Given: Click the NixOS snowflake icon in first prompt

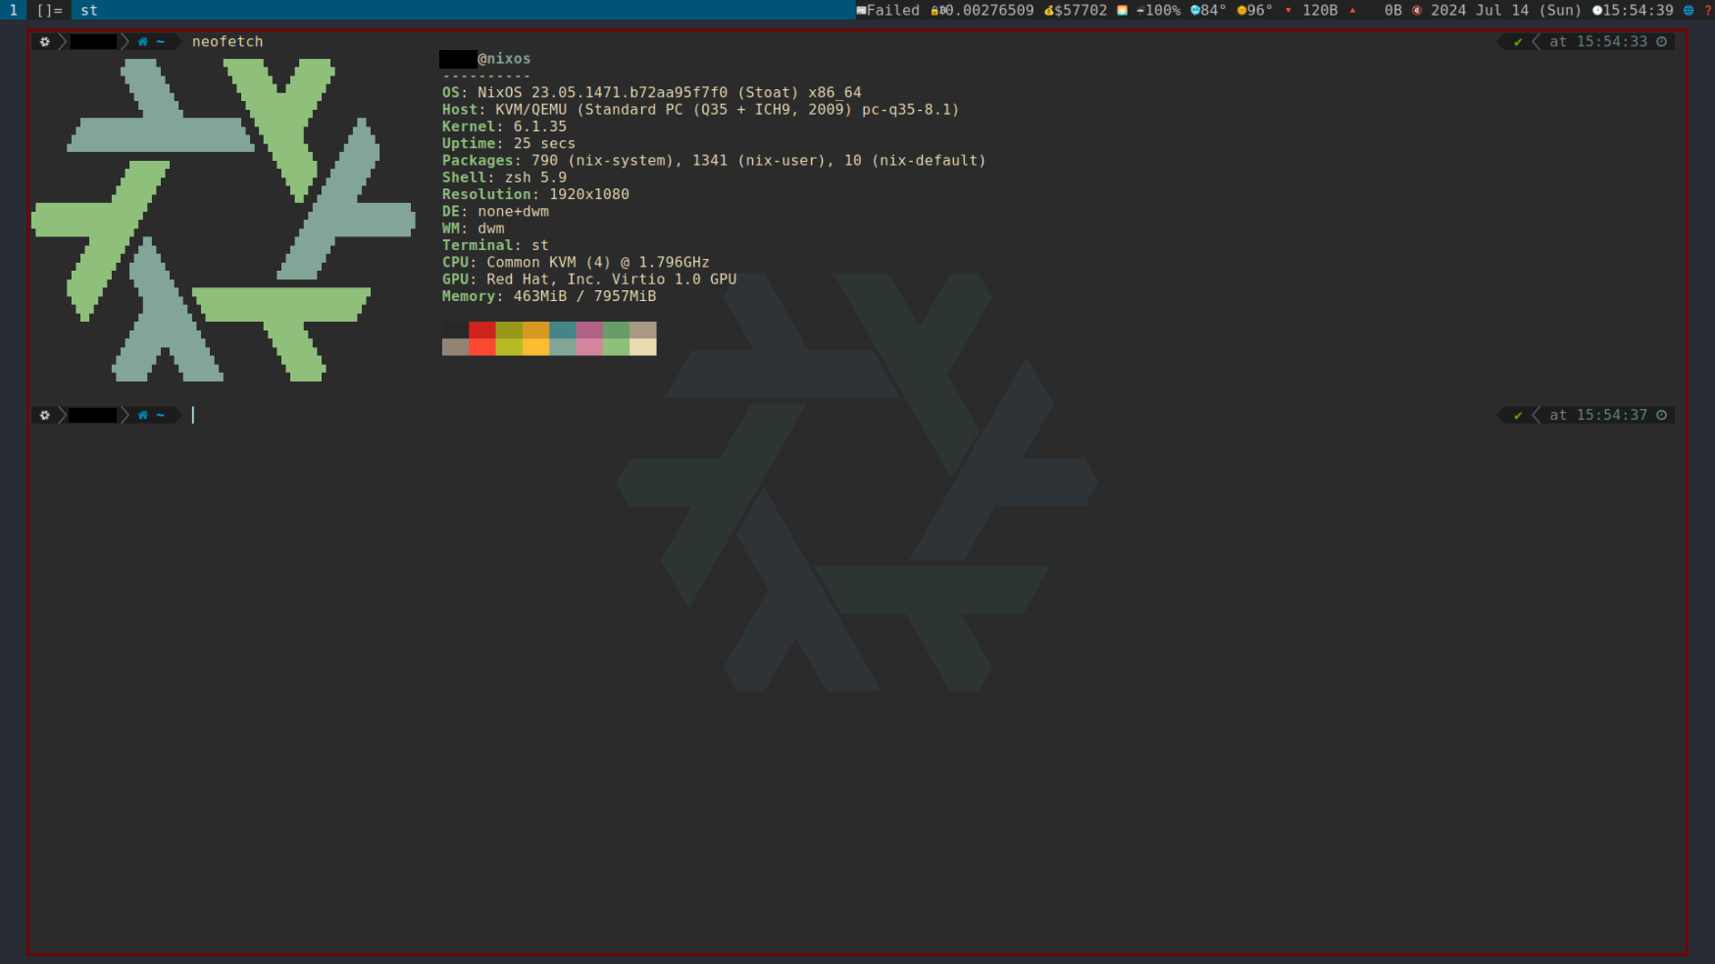Looking at the screenshot, I should pyautogui.click(x=44, y=42).
